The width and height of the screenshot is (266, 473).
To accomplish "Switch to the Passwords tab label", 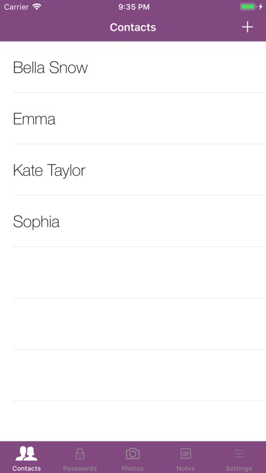I will coord(79,469).
